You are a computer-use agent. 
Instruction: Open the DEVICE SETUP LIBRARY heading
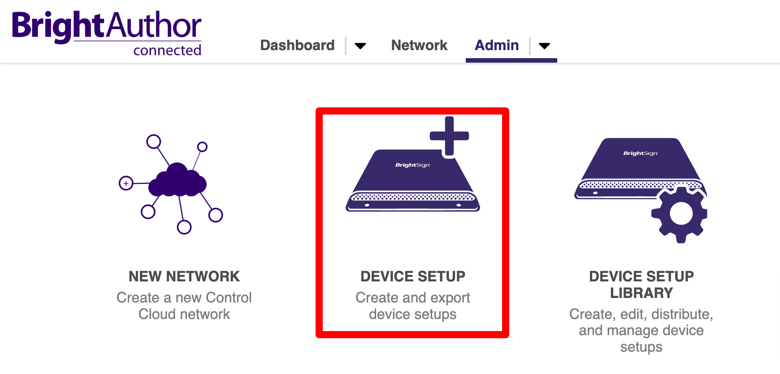(641, 285)
